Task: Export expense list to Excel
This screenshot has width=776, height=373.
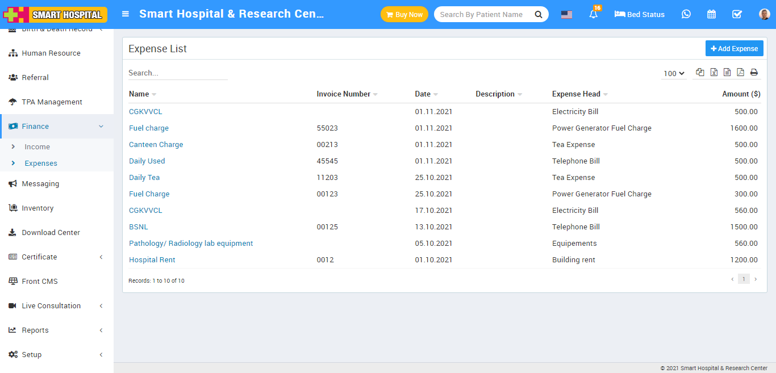Action: point(714,72)
